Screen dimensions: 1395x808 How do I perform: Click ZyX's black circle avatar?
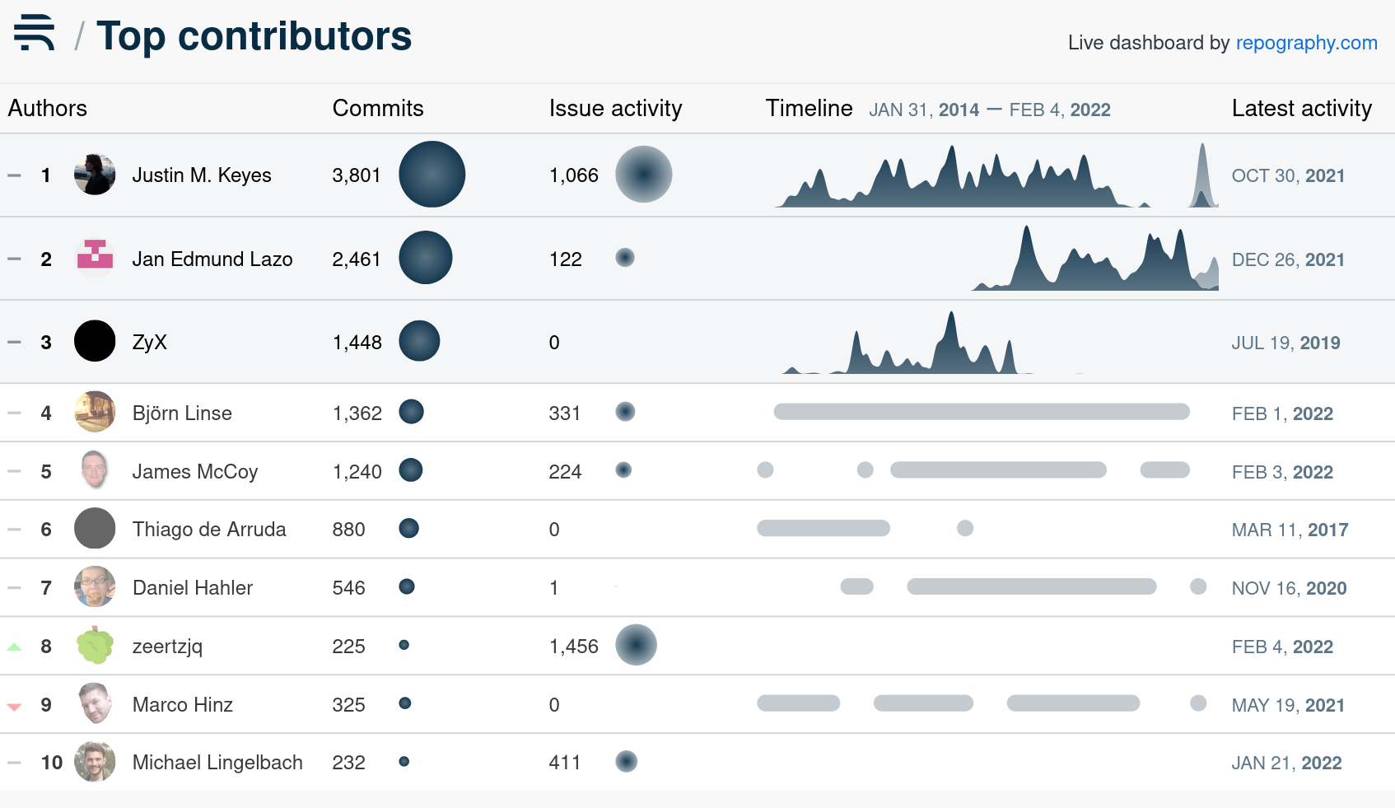click(x=95, y=341)
